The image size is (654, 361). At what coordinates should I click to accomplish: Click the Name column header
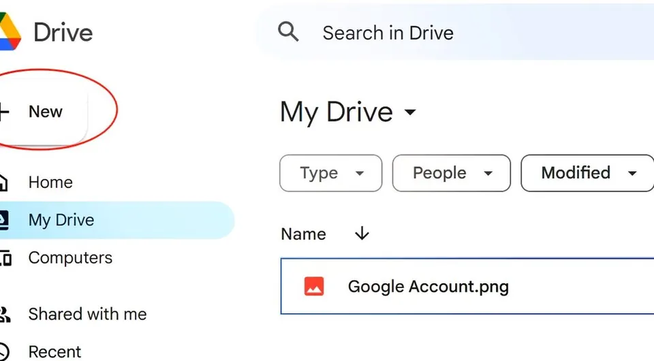click(303, 234)
